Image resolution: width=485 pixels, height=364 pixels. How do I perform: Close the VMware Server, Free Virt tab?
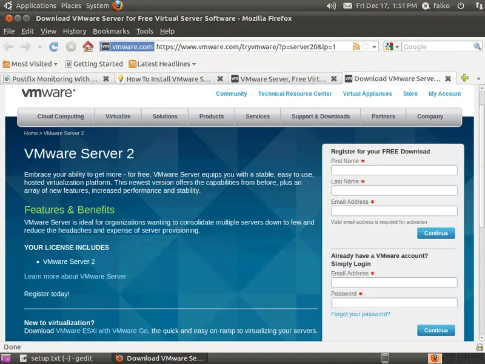[334, 79]
